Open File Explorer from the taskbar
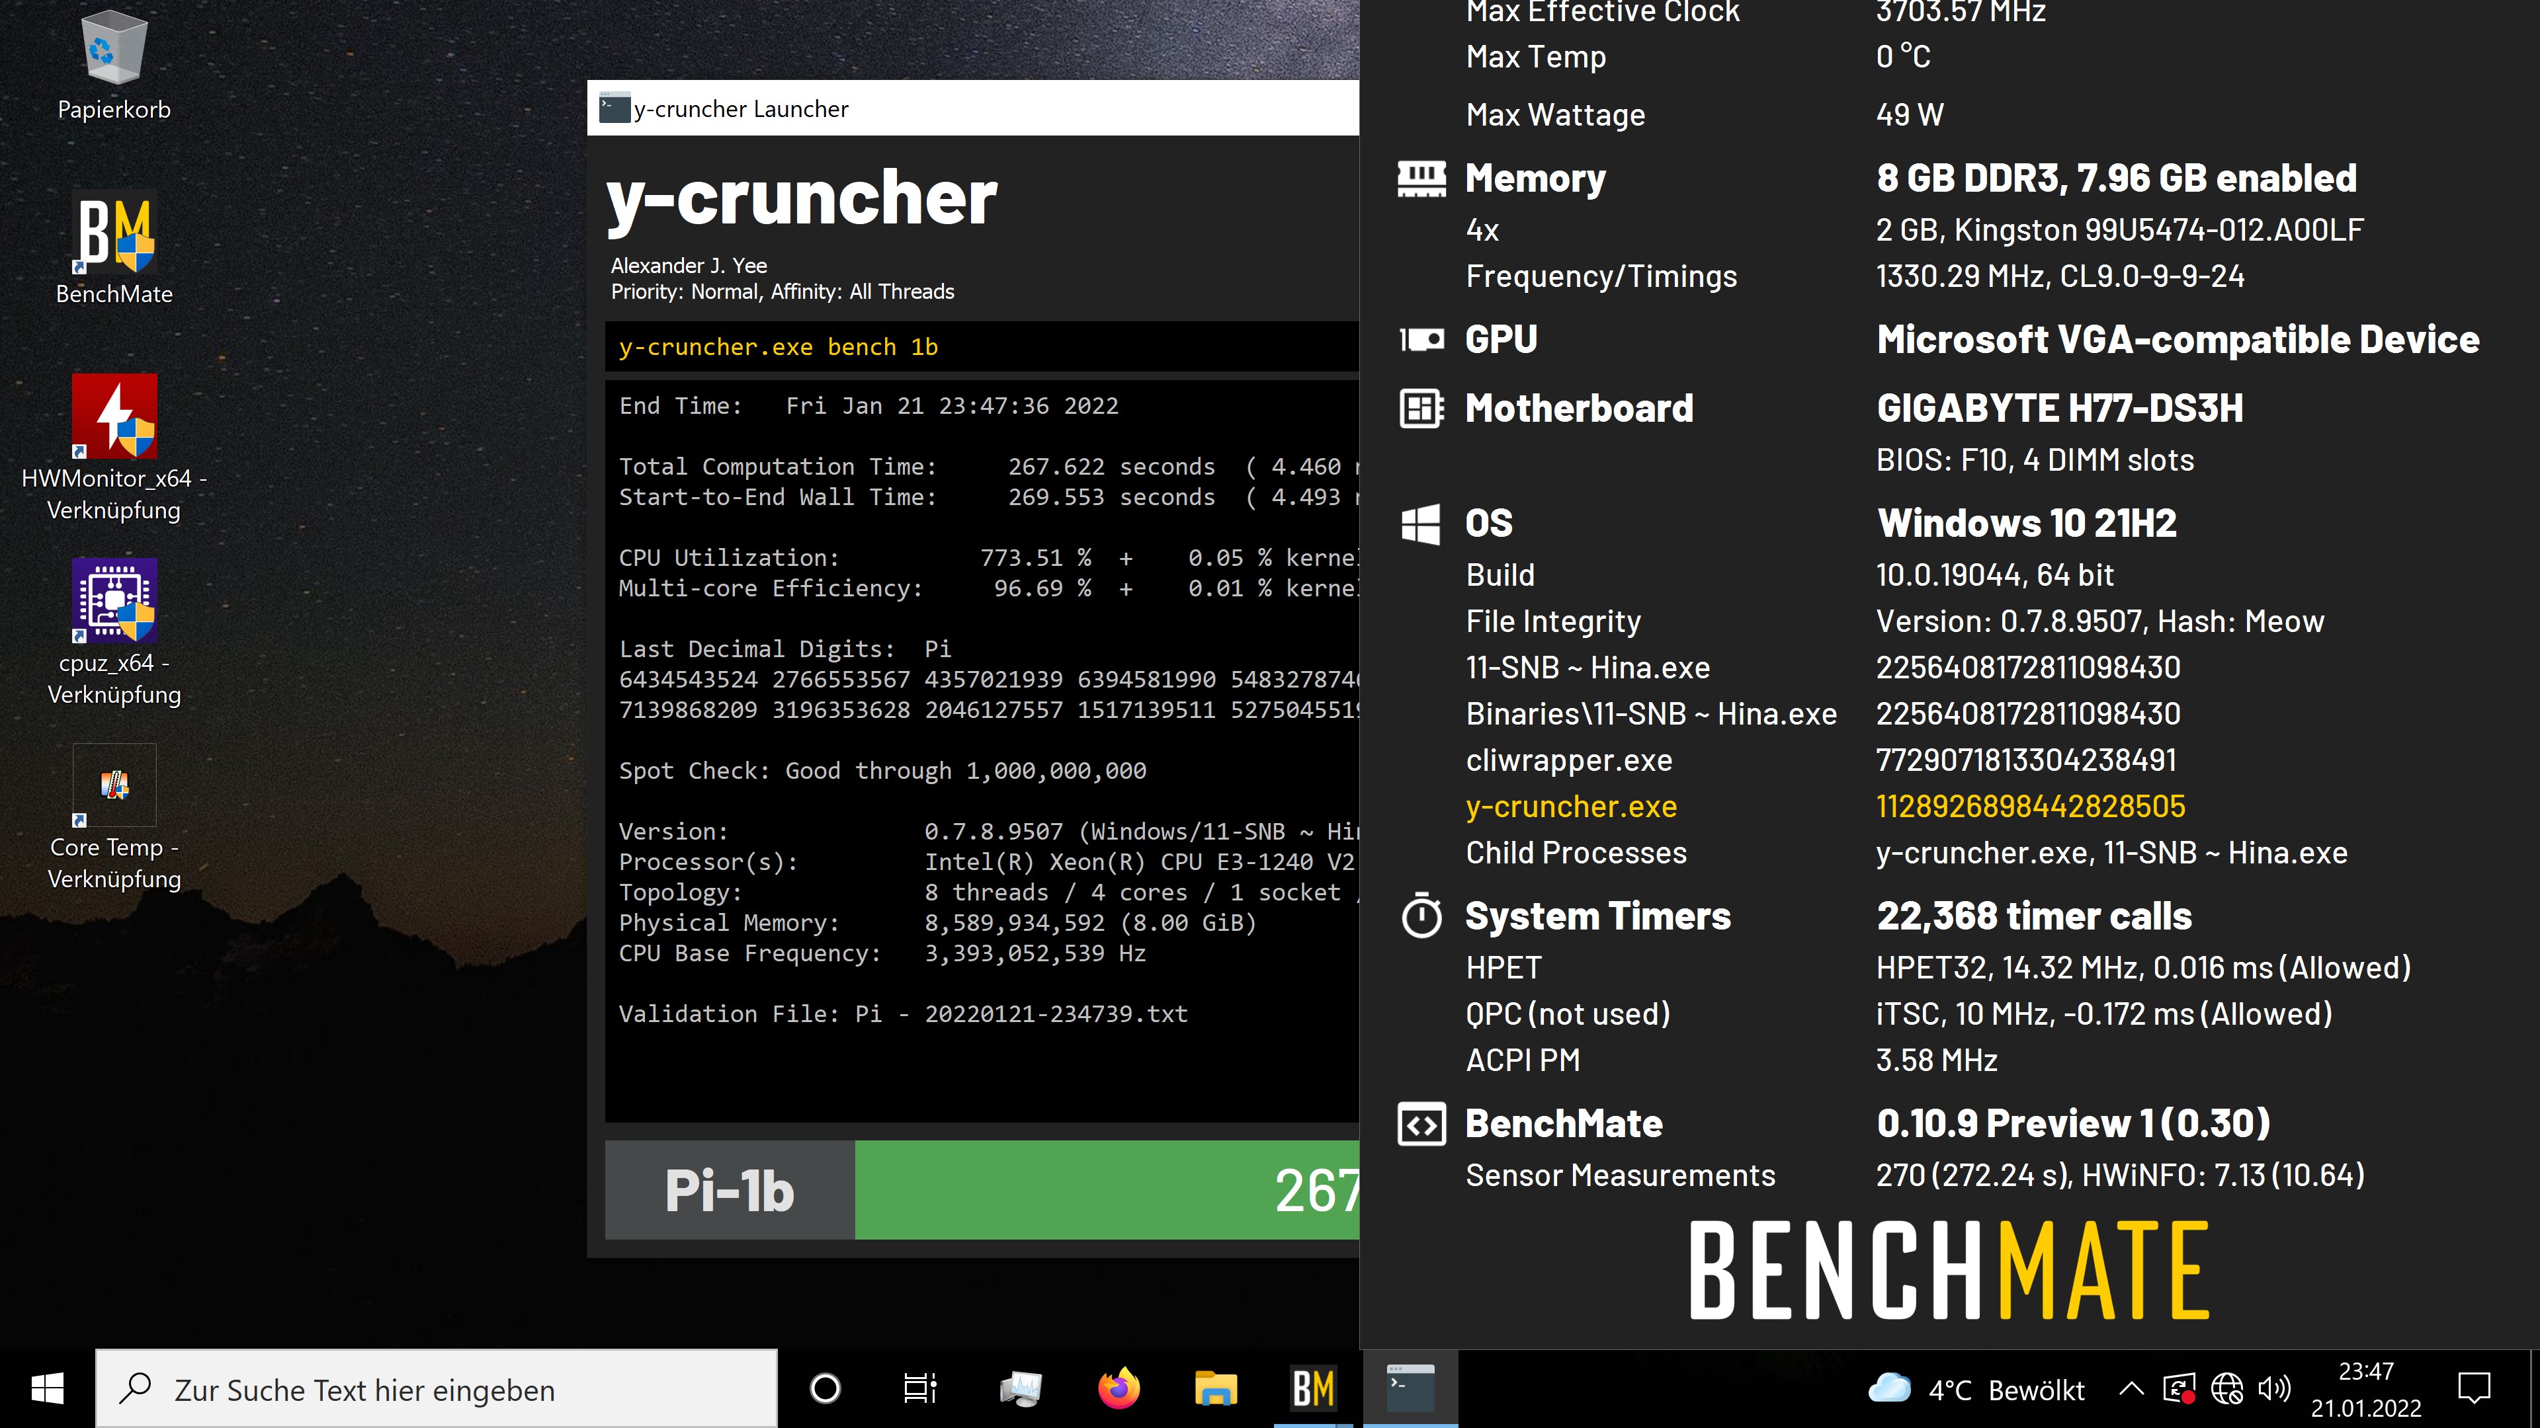Viewport: 2540px width, 1428px height. pyautogui.click(x=1215, y=1390)
